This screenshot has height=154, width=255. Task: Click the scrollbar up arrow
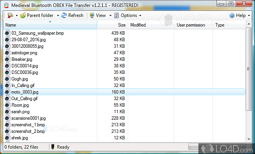point(249,24)
